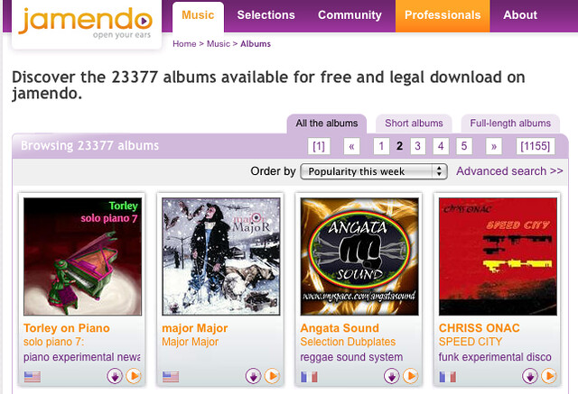578x394 pixels.
Task: Play the CHRISS ONAC Speed City album
Action: 549,376
